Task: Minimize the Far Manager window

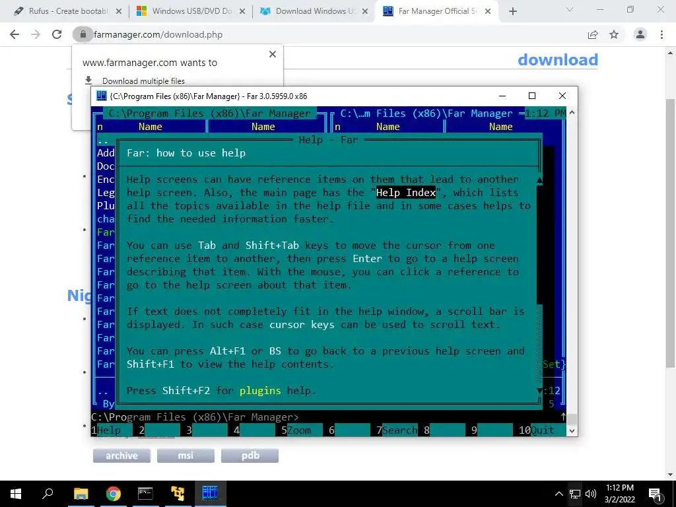Action: [x=502, y=96]
